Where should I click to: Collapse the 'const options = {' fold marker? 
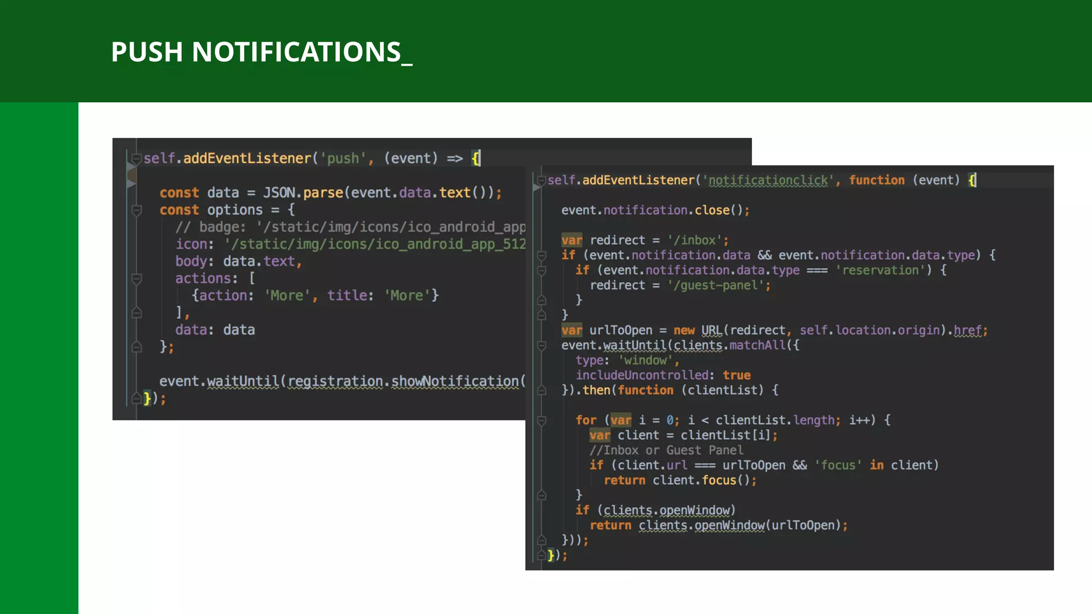(136, 210)
